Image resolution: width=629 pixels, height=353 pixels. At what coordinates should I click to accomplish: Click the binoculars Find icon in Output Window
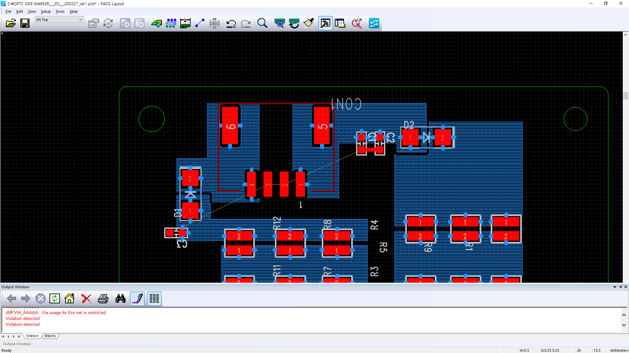[x=120, y=298]
